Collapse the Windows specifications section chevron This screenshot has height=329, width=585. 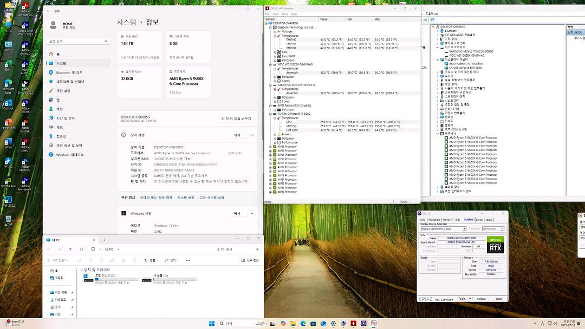pyautogui.click(x=252, y=214)
